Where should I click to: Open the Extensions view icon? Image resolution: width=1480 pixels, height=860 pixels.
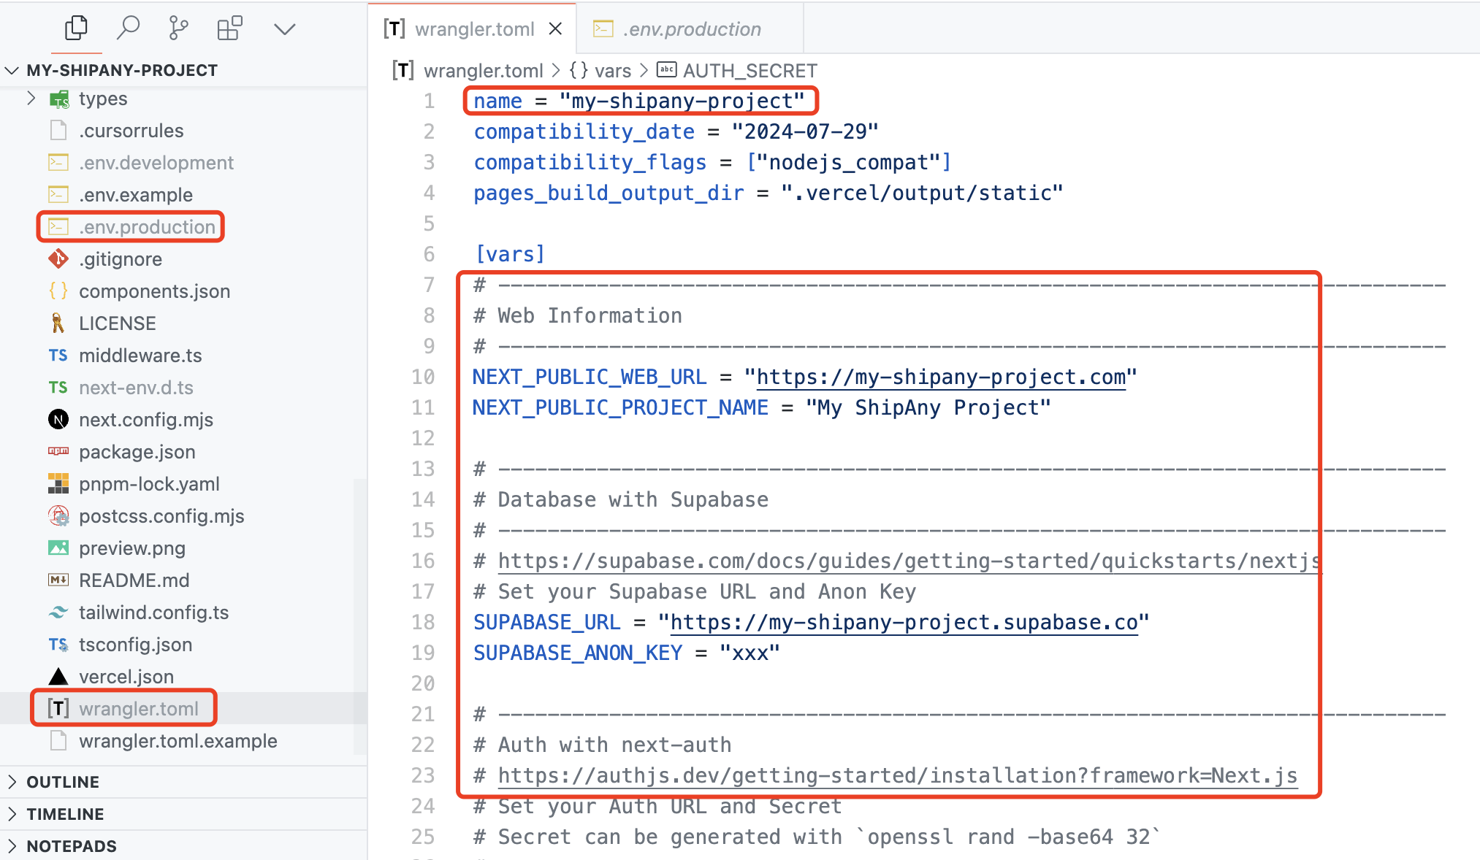tap(229, 29)
